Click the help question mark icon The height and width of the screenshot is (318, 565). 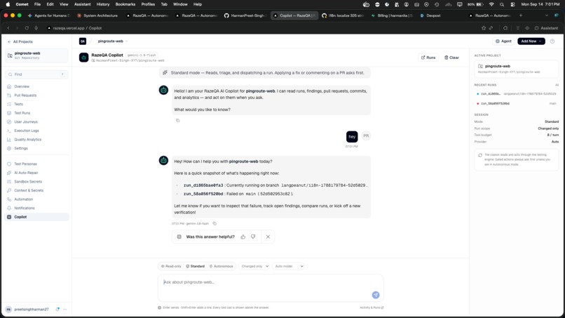(x=552, y=41)
